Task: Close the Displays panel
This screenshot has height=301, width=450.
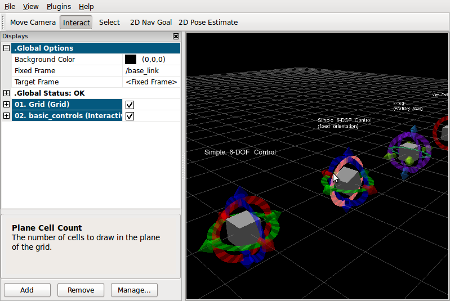Action: point(176,37)
